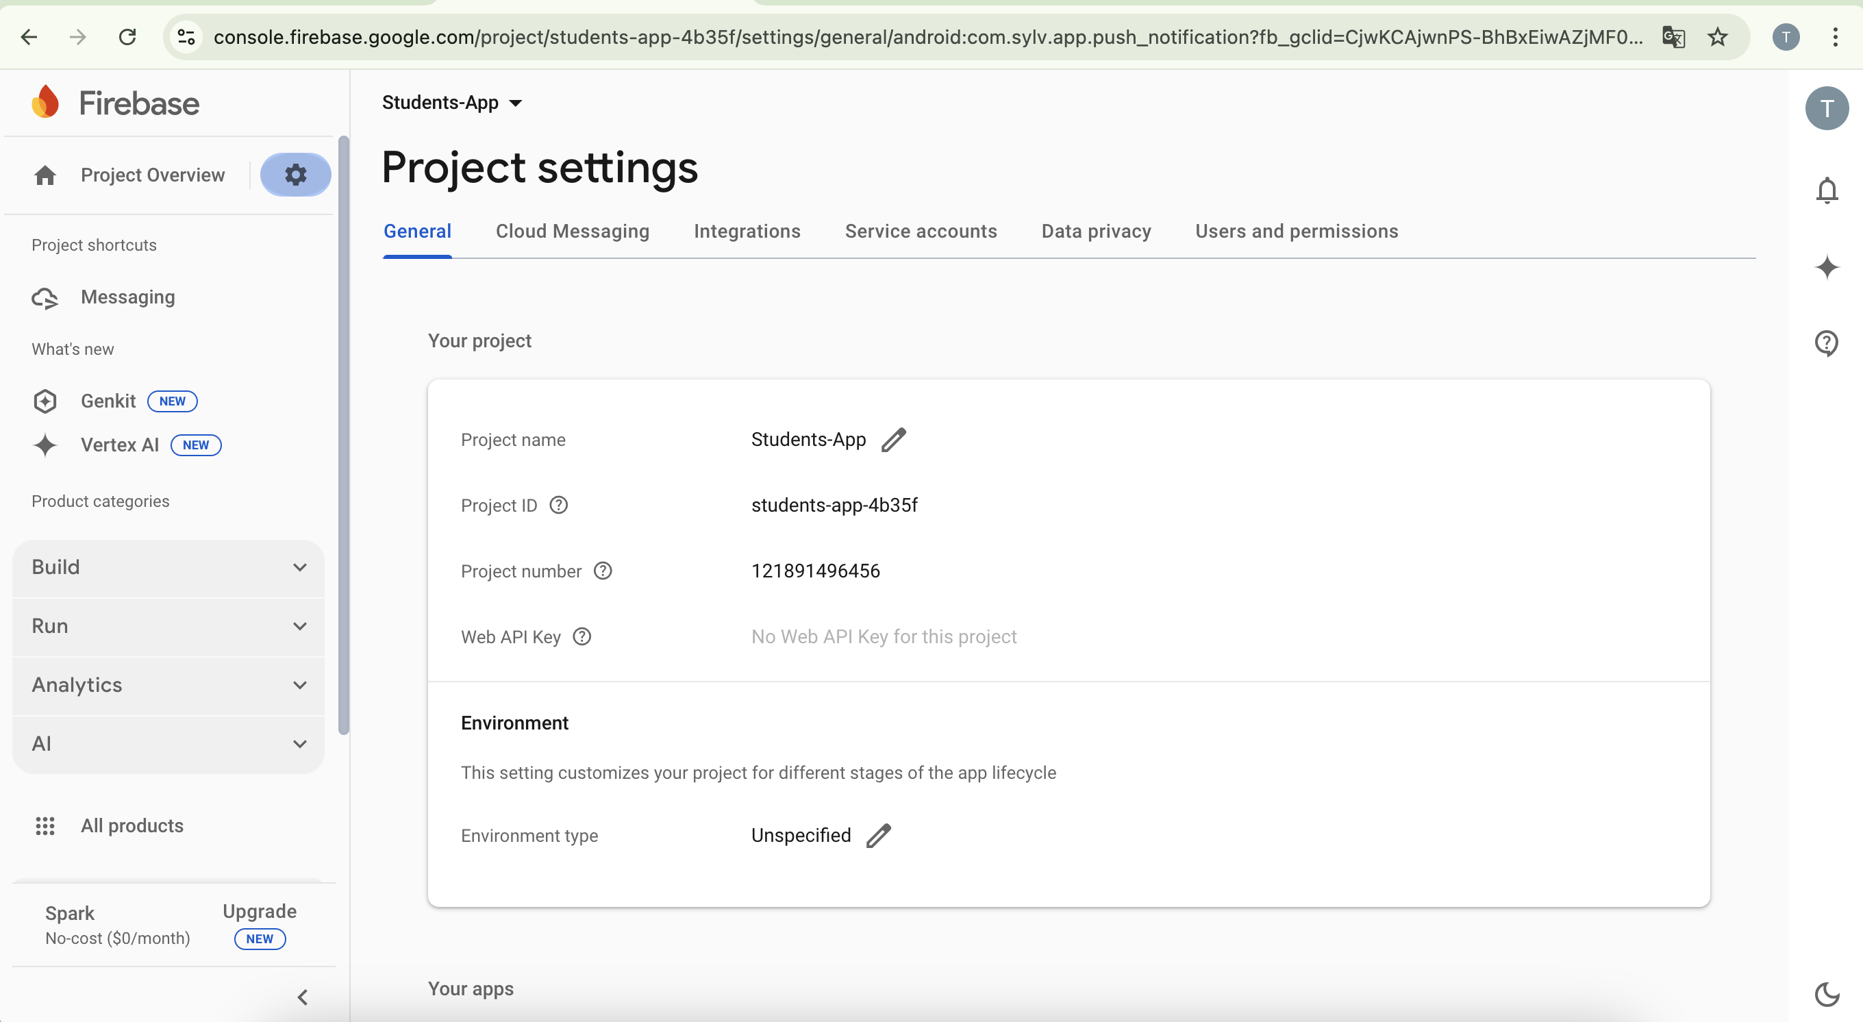The image size is (1863, 1022).
Task: Open notifications bell icon
Action: [x=1827, y=190]
